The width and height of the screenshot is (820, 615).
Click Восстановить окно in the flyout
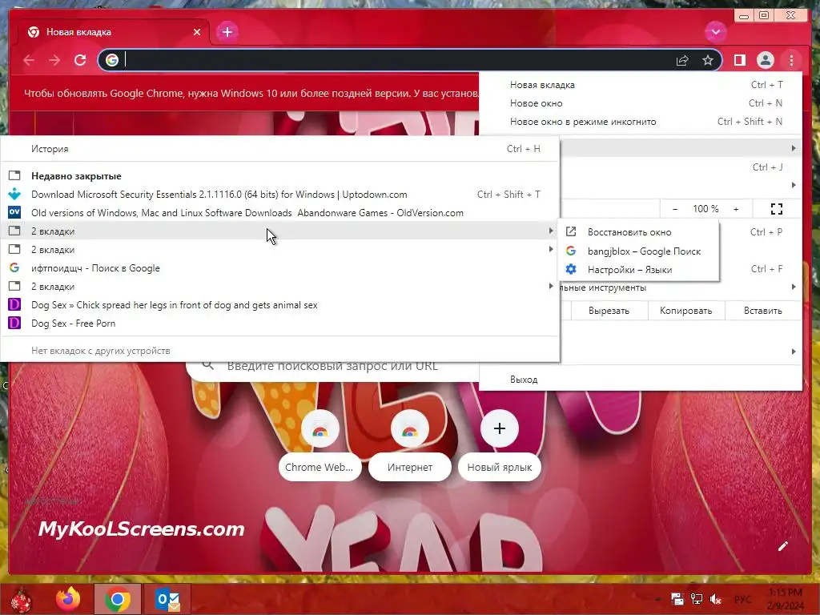639,232
